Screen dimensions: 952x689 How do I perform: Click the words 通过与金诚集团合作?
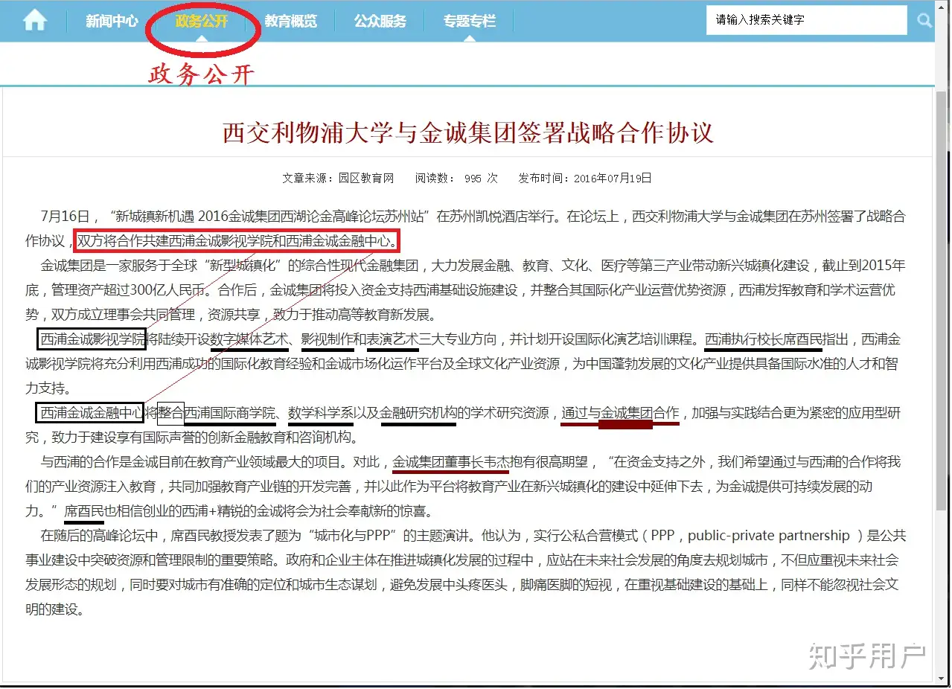tap(620, 412)
